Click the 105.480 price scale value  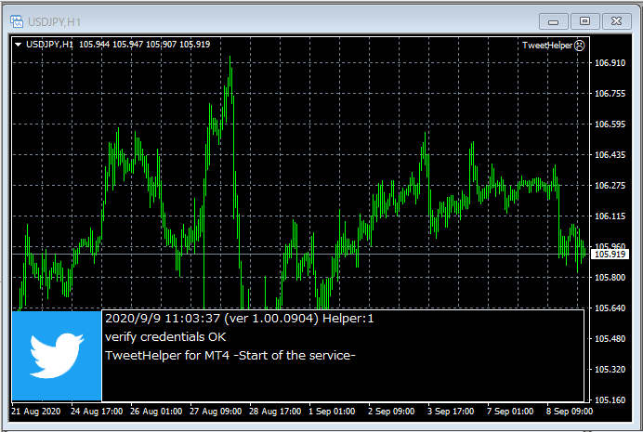(x=610, y=339)
